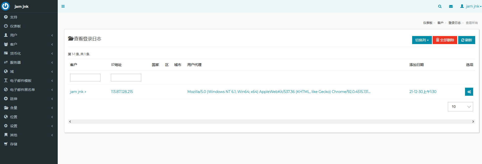
Task: Click the horizontal scrollbar left arrow
Action: pos(70,121)
